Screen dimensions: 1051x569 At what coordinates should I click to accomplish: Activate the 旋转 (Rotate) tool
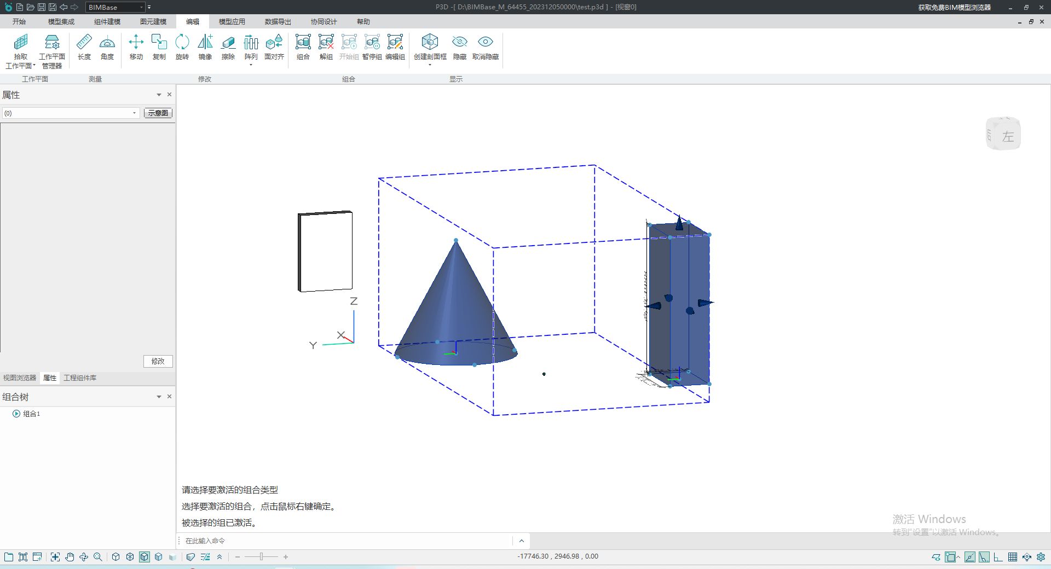pos(182,47)
